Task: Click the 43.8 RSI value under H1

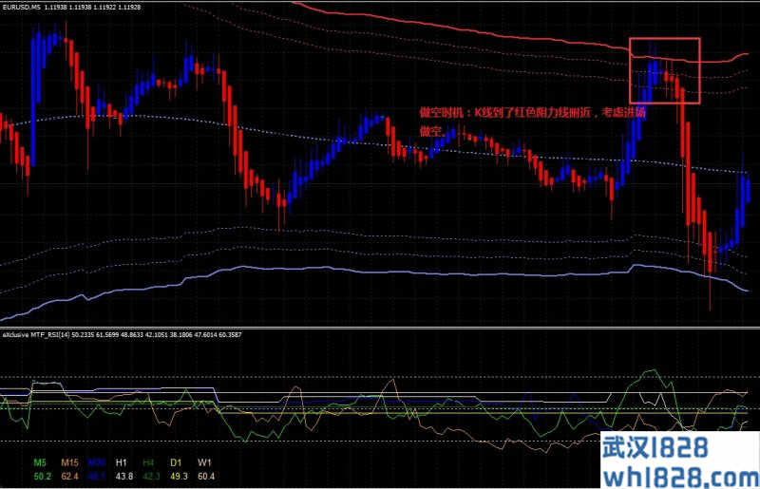Action: point(123,476)
